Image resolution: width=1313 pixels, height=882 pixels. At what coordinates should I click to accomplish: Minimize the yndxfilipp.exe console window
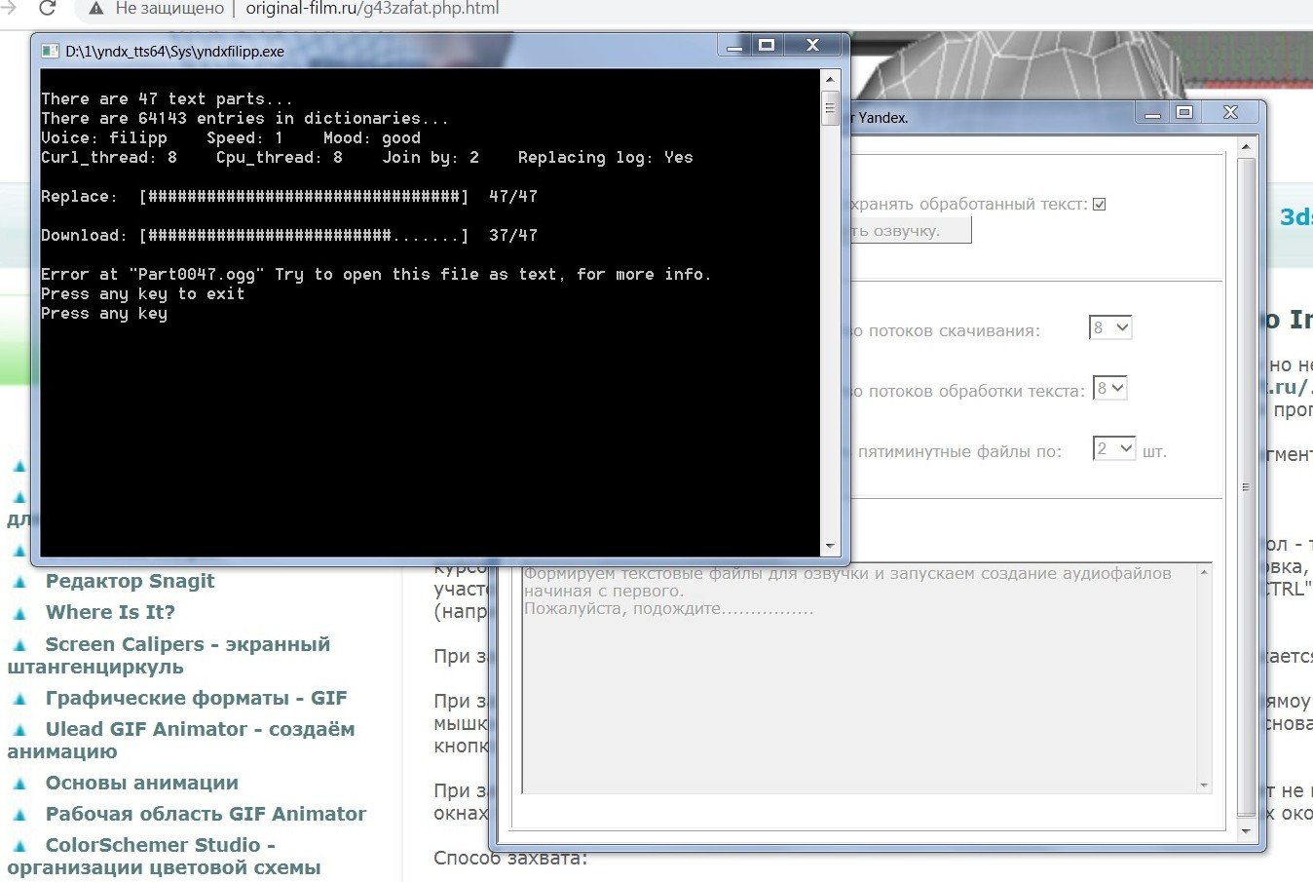(x=735, y=45)
